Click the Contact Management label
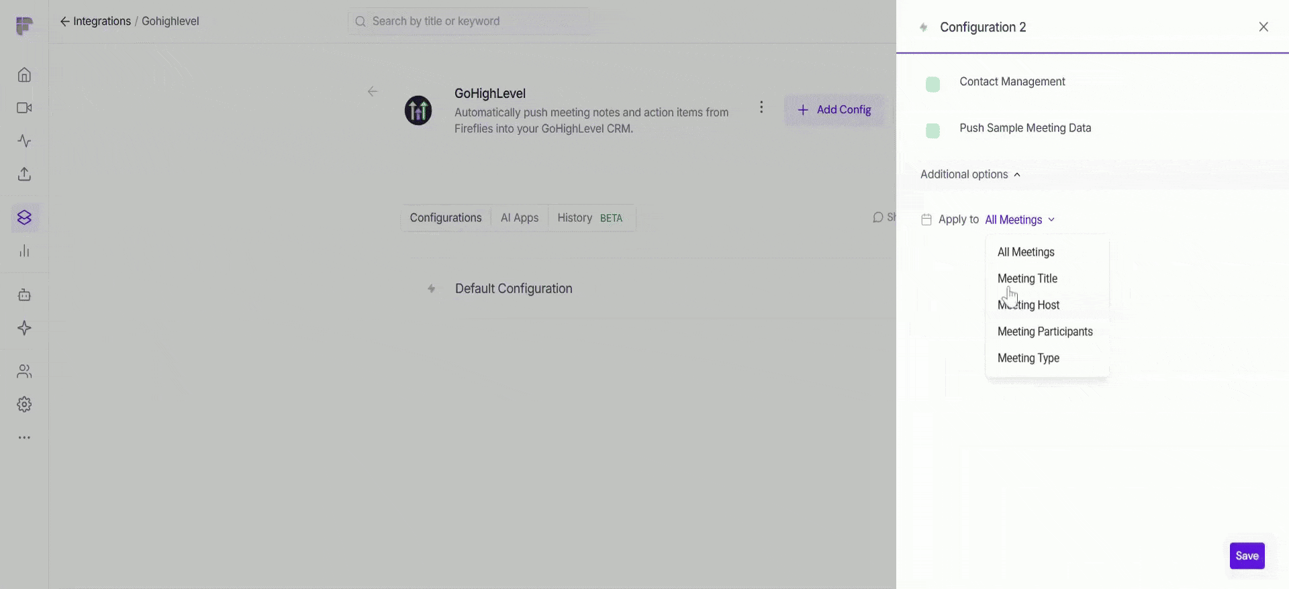 (x=1012, y=82)
